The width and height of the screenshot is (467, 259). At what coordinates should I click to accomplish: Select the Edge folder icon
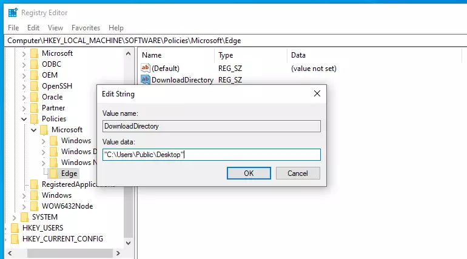click(x=53, y=173)
